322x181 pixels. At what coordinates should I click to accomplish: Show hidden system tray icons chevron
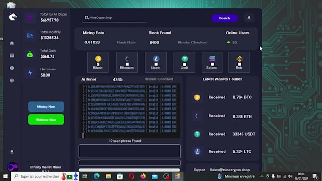[x=262, y=176]
